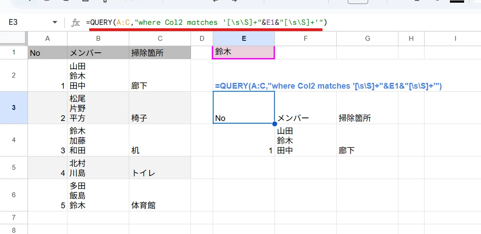
Task: Click cell A6 with number 5
Action: (48, 195)
